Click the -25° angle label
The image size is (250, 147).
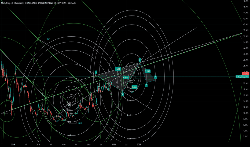tap(48, 39)
